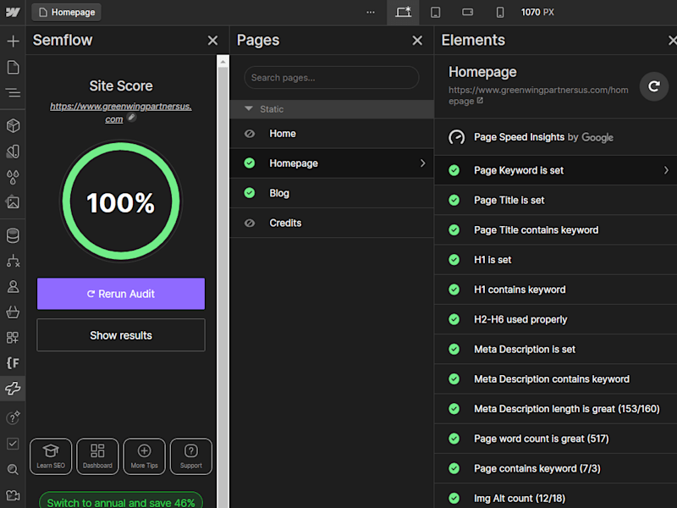This screenshot has height=508, width=677.
Task: Switch to tablet breakpoint
Action: (x=436, y=12)
